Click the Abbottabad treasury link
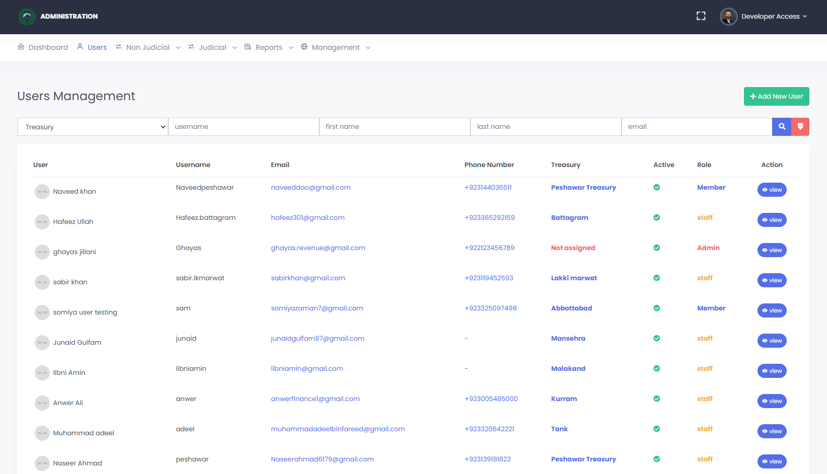 coord(572,308)
